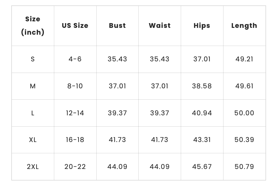
Task: Click the size L row label
Action: click(33, 113)
